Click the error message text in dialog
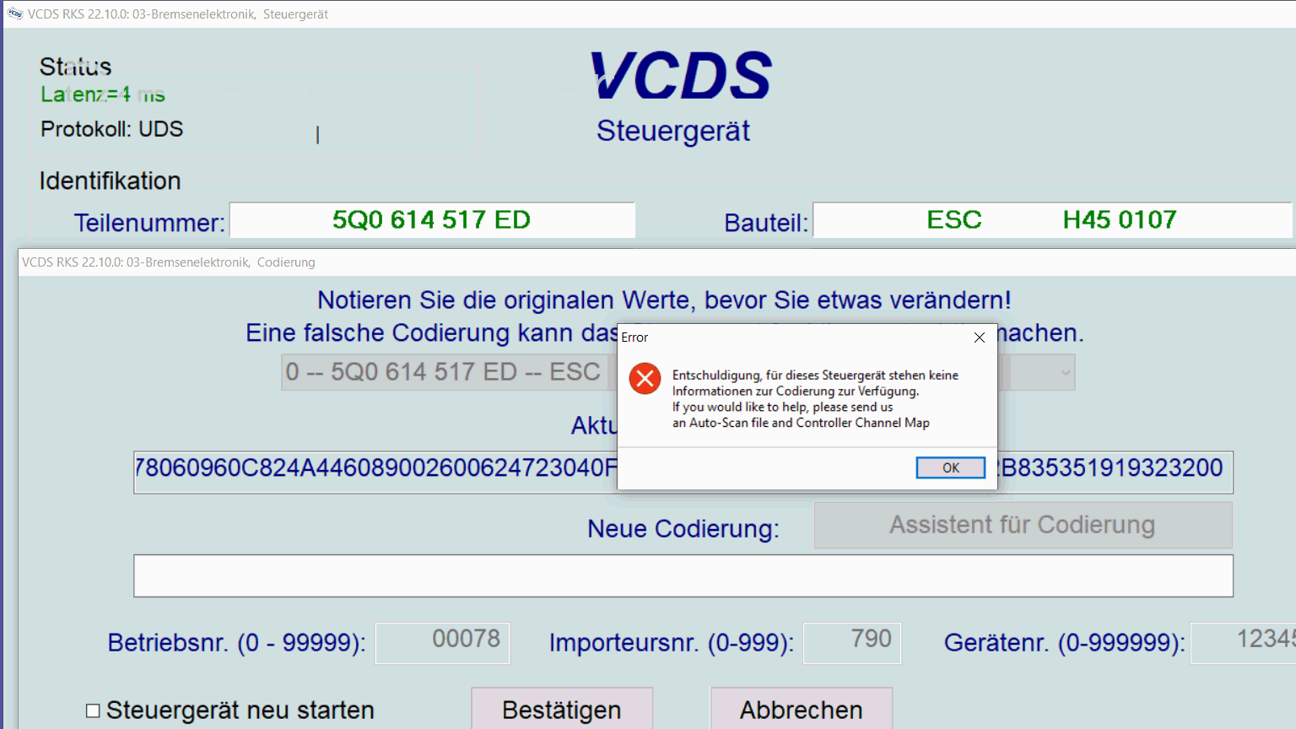Image resolution: width=1296 pixels, height=729 pixels. (815, 399)
